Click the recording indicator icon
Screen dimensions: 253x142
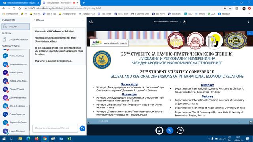185,22
